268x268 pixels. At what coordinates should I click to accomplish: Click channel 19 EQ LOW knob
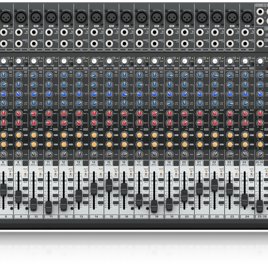tap(170, 103)
